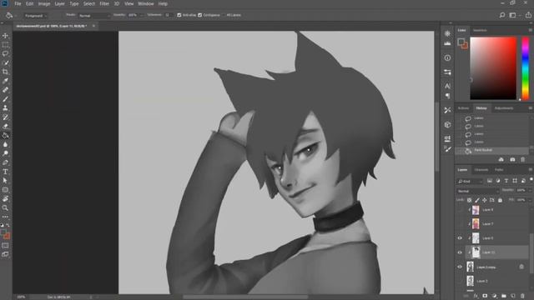This screenshot has height=300, width=534.
Task: Select the Zoom tool
Action: coord(5,207)
